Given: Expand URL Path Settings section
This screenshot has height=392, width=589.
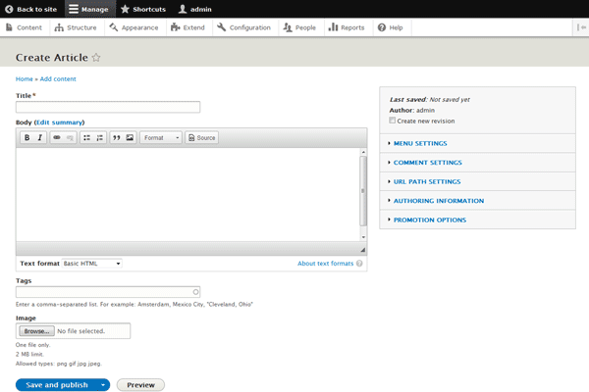Looking at the screenshot, I should [426, 181].
